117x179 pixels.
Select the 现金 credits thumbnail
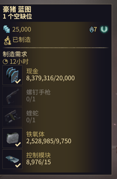coord(12,75)
